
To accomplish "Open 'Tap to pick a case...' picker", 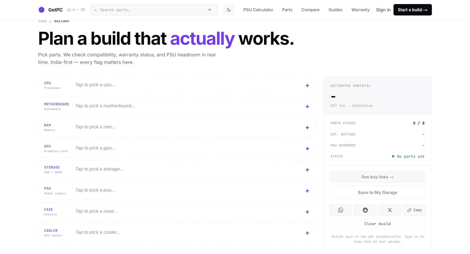I will pyautogui.click(x=96, y=211).
